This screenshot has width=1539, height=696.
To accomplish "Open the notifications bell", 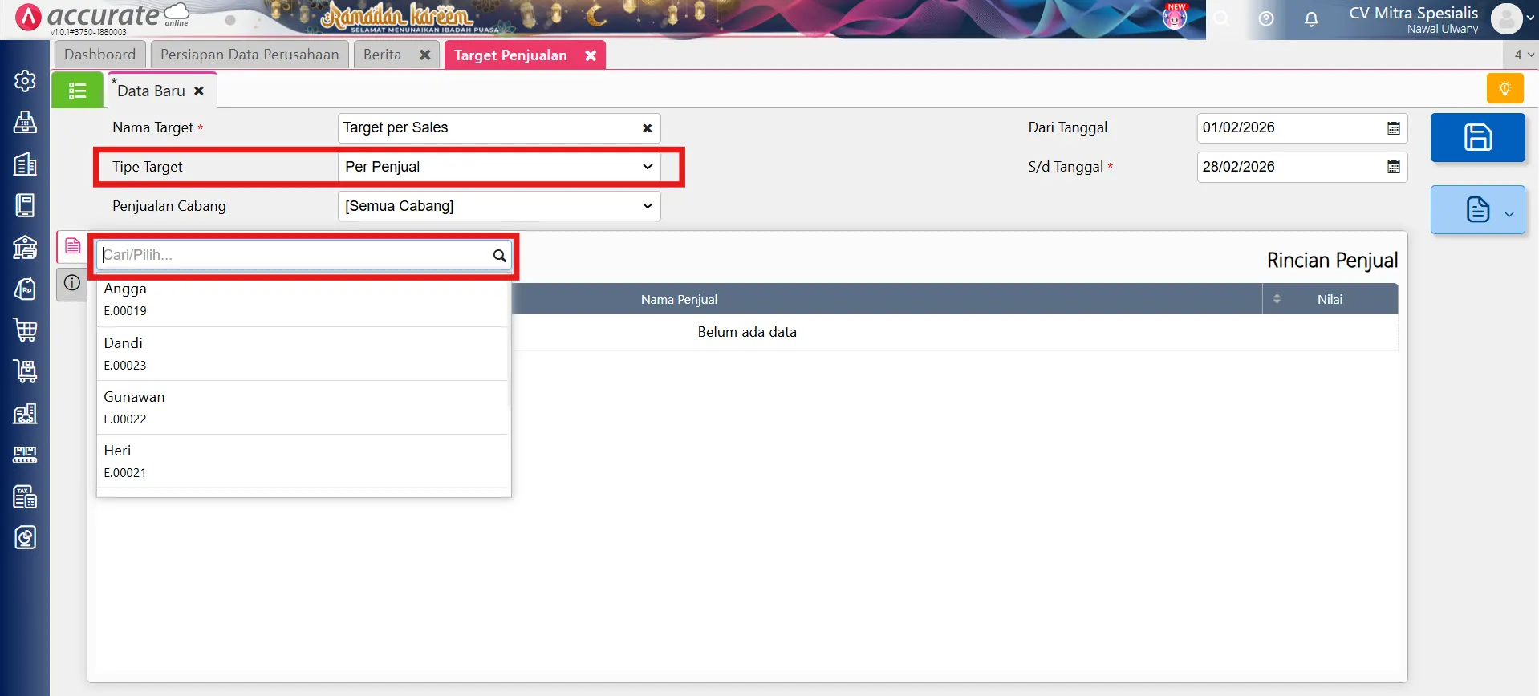I will click(x=1311, y=19).
